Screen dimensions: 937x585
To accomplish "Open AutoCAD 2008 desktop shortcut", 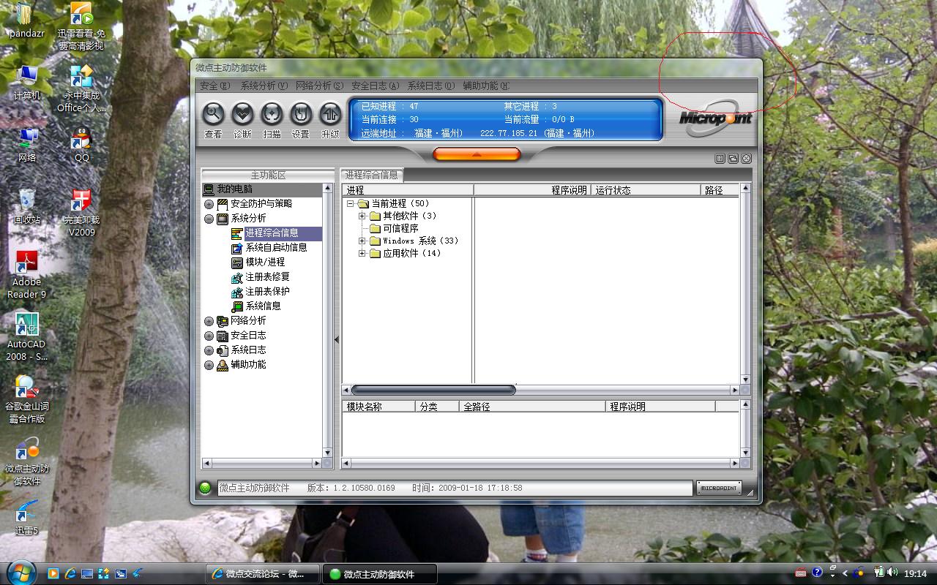I will click(27, 337).
